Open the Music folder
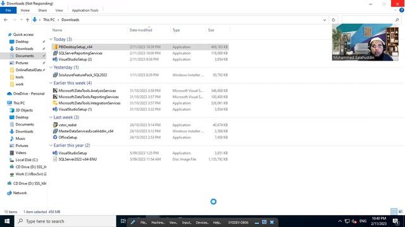Viewport: 405px width, 227px height. point(20,139)
